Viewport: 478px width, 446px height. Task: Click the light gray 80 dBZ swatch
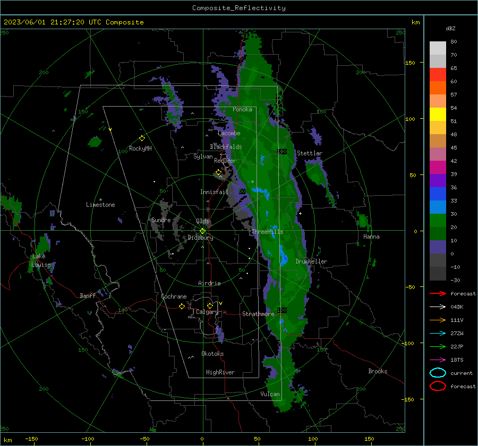[x=438, y=48]
